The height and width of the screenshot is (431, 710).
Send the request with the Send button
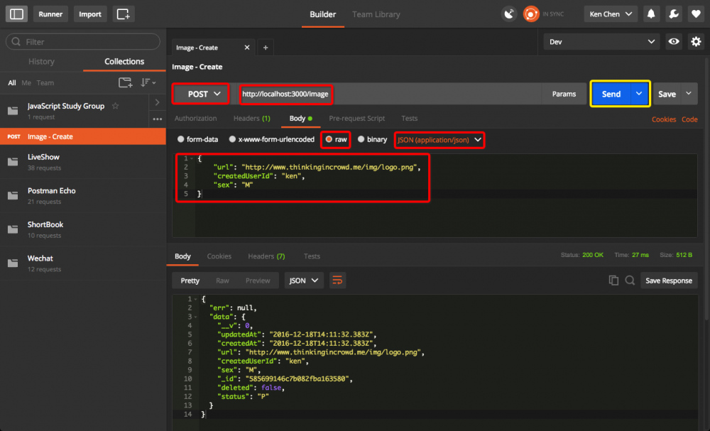click(x=611, y=93)
